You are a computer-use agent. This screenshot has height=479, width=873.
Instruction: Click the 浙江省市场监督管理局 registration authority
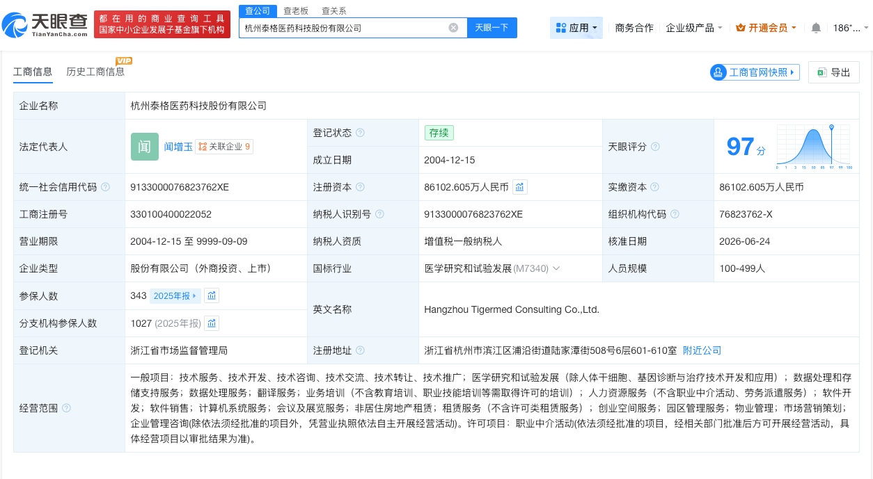click(179, 350)
